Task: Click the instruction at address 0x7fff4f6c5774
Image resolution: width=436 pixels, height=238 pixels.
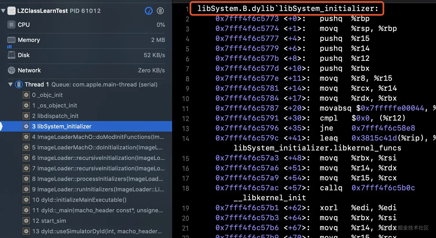Action: 358,29
